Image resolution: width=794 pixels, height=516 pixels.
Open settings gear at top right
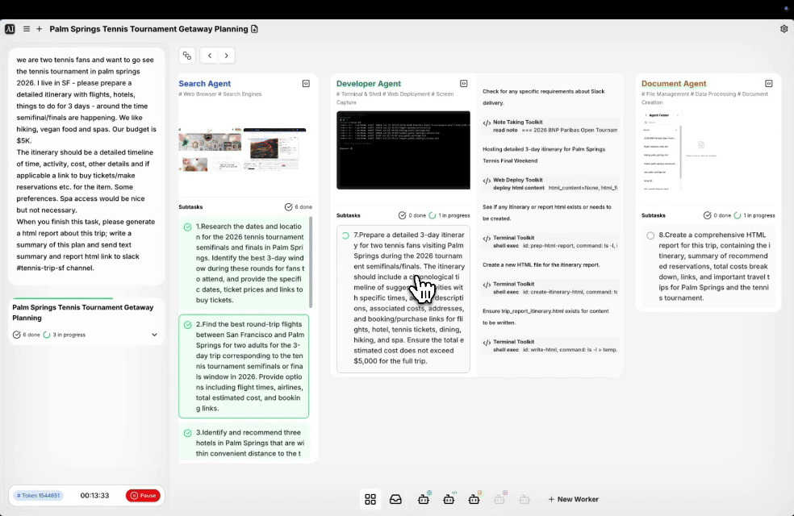(x=784, y=29)
